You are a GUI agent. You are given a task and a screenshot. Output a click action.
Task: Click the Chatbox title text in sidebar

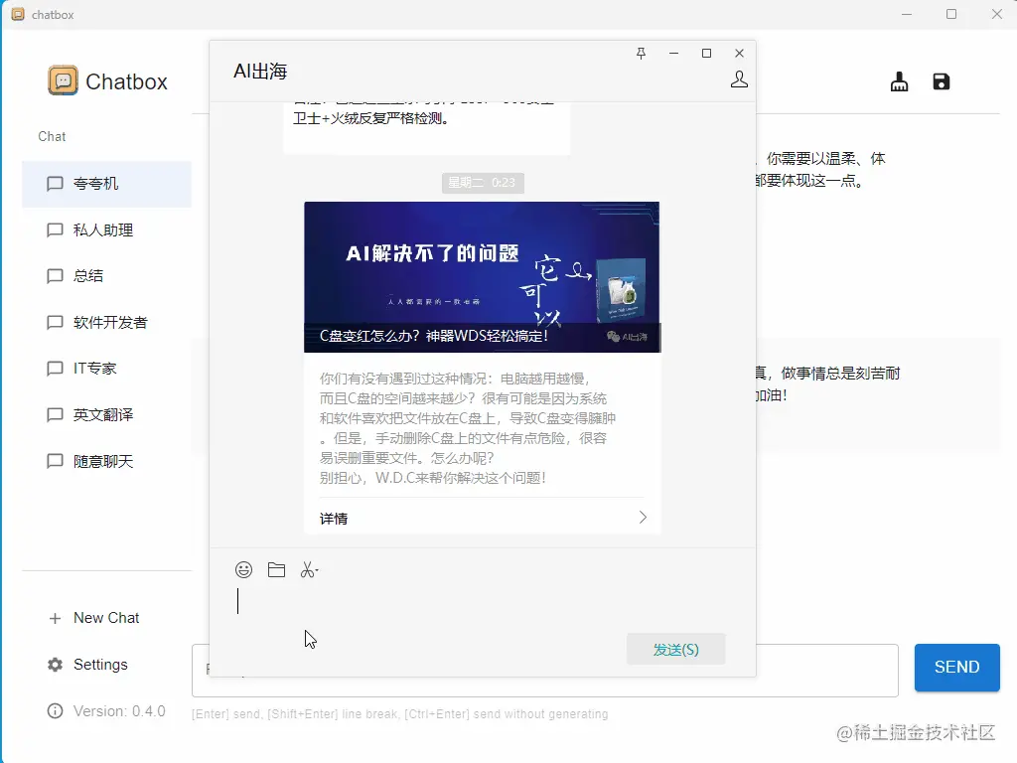126,81
